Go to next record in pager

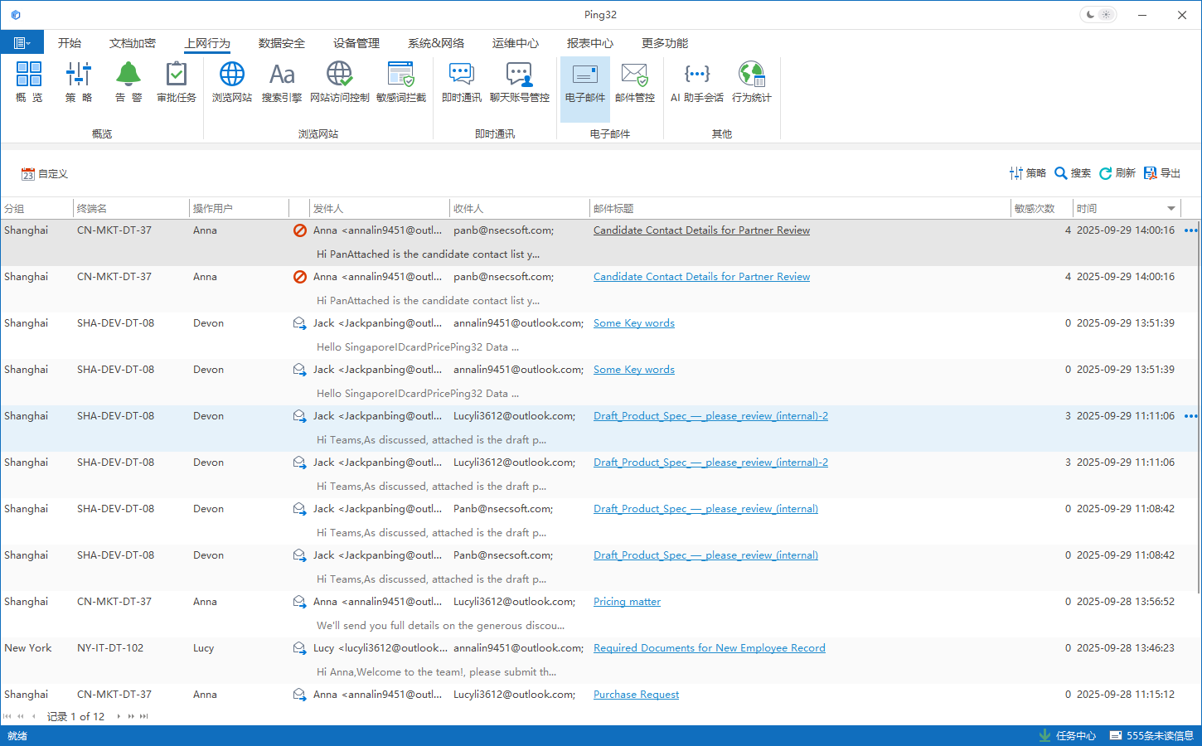pyautogui.click(x=119, y=716)
